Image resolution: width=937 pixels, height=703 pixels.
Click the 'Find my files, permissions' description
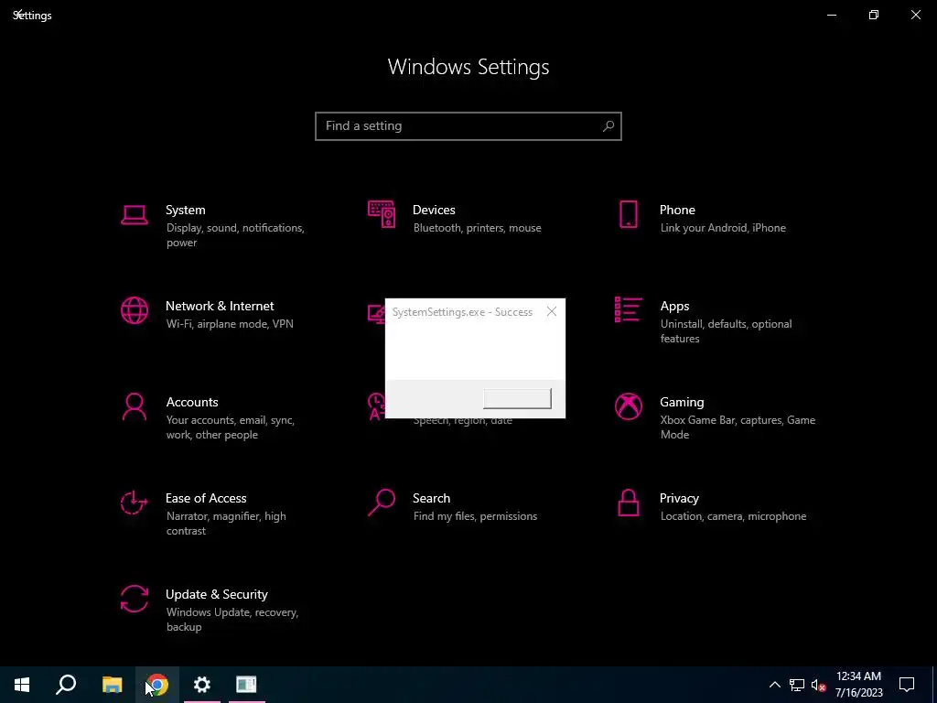(x=475, y=516)
